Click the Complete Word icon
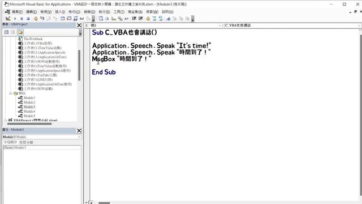Screen dimensions: 362x204 click(x=126, y=19)
